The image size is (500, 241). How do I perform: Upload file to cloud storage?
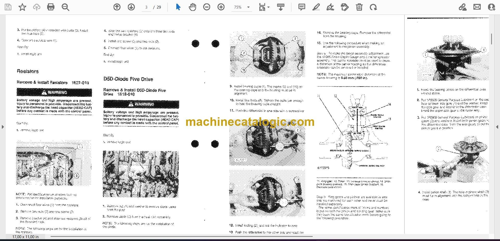[x=37, y=7]
